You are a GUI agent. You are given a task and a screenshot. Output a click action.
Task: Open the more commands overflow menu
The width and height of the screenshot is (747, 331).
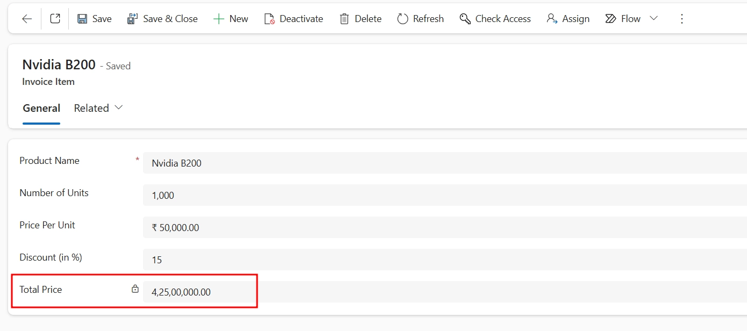681,18
